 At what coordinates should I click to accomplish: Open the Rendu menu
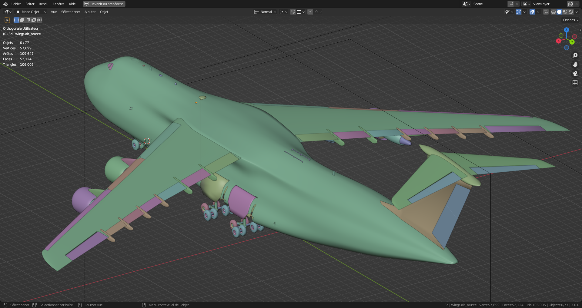point(43,4)
